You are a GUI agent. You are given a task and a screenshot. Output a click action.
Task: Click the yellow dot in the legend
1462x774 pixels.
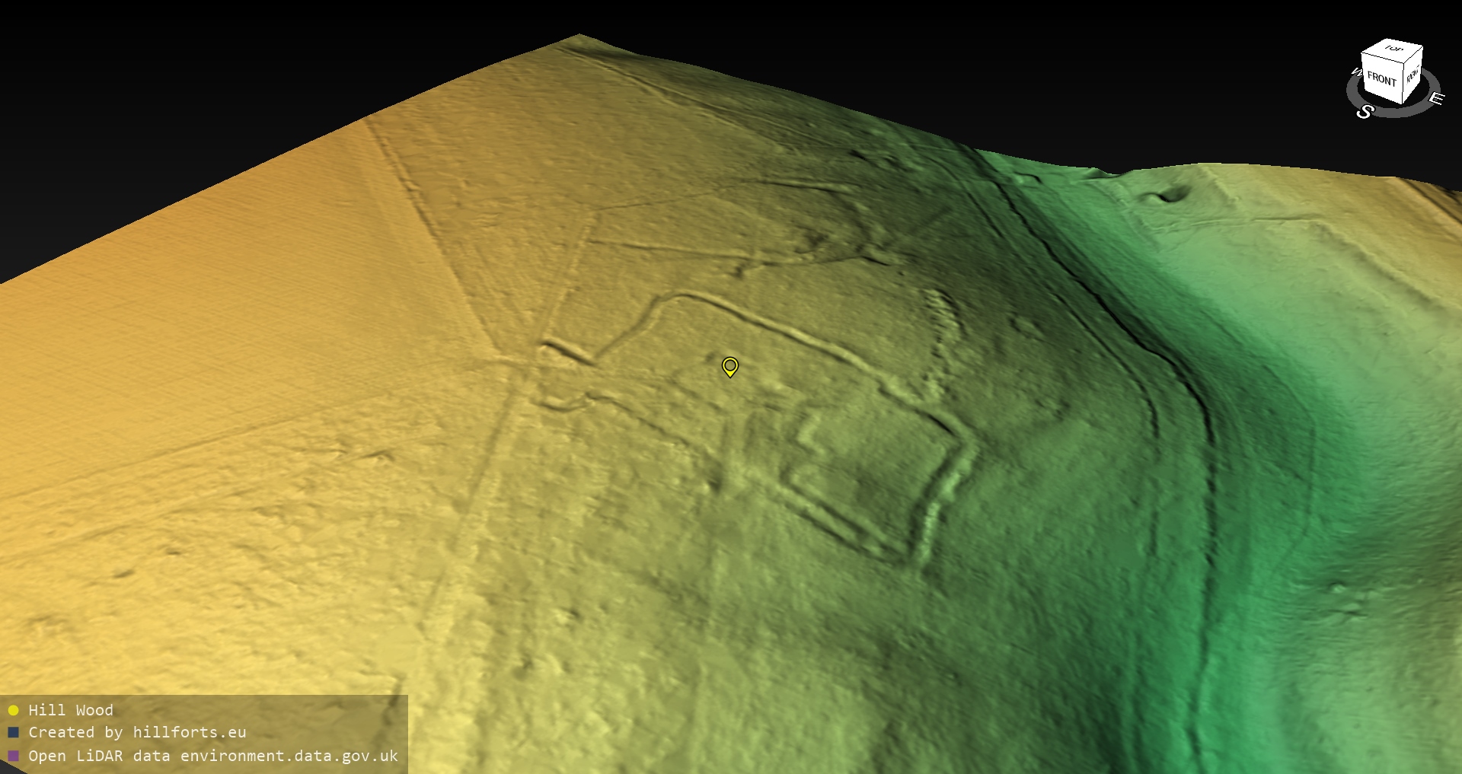pos(13,711)
